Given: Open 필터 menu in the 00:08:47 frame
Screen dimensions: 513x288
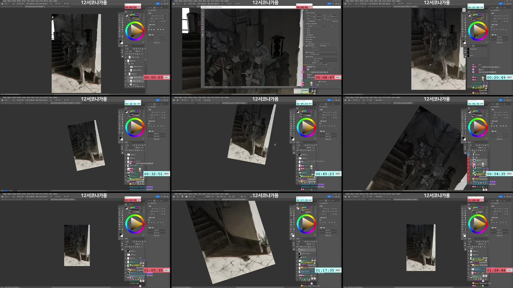Looking at the screenshot, I should pos(204,1).
